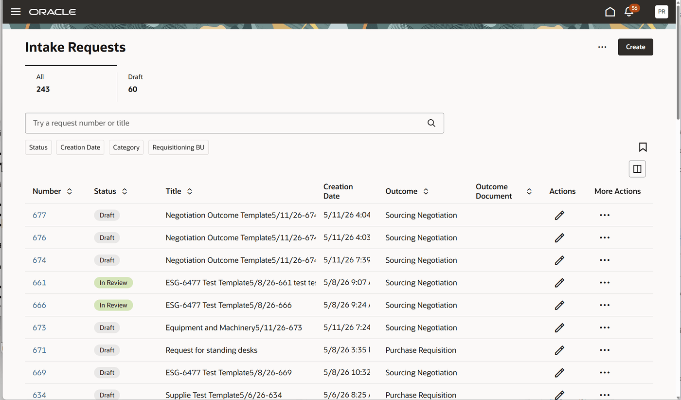Click 'ESG-6477 Test Template5/8/26-669' title
681x400 pixels.
229,373
